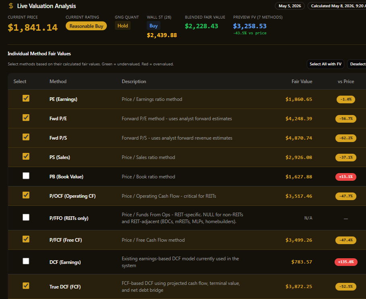Viewport: 366px width, 299px height.
Task: Uncheck P/OCF (Operating CF) checkbox
Action: [26, 195]
